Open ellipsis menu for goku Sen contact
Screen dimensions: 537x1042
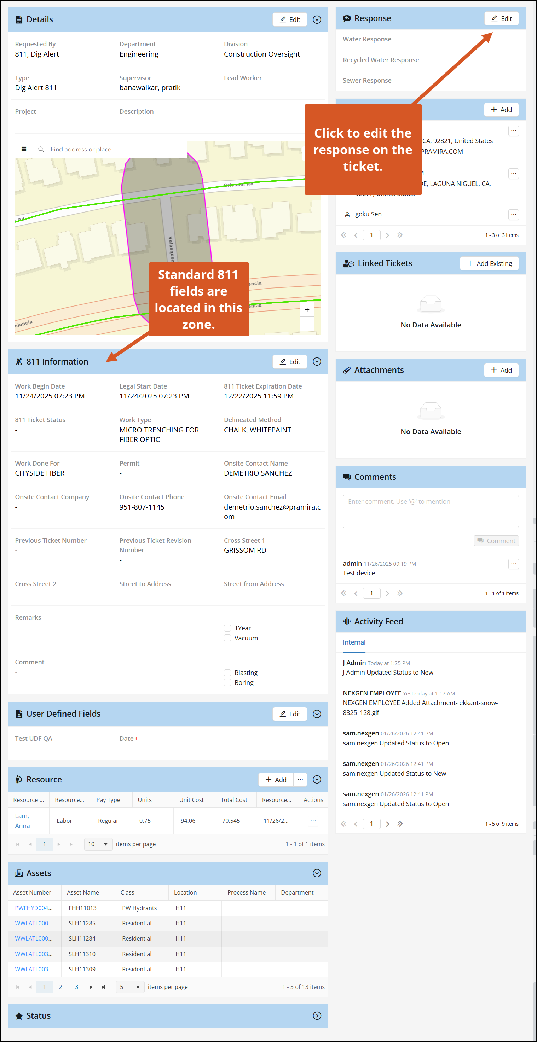click(513, 214)
